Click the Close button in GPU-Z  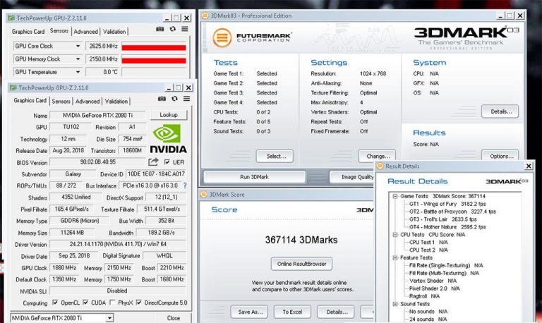point(173,318)
